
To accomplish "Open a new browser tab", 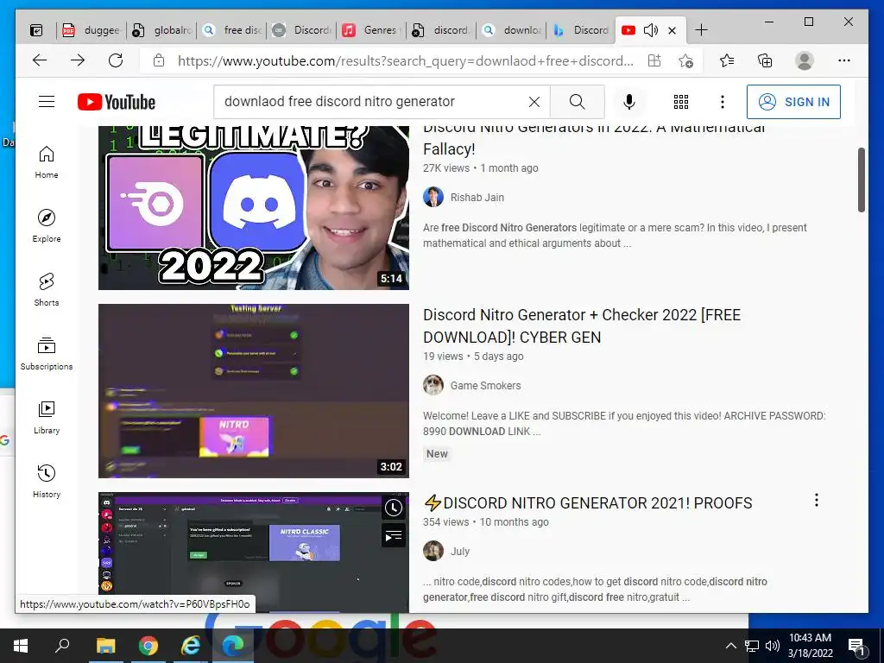I will click(x=701, y=30).
